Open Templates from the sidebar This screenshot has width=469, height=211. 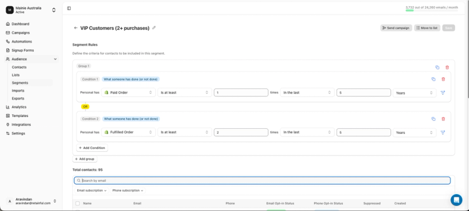[20, 116]
